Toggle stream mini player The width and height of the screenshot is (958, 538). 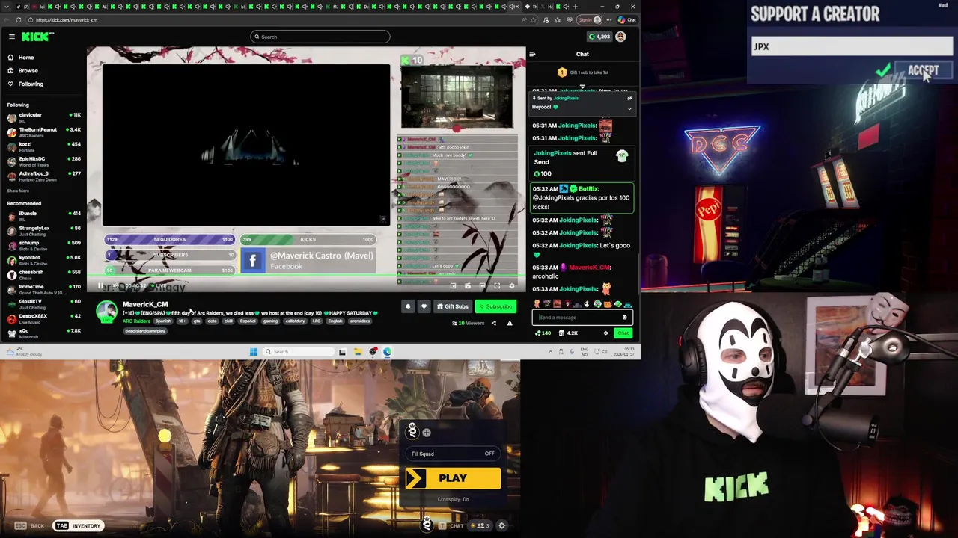click(x=453, y=285)
